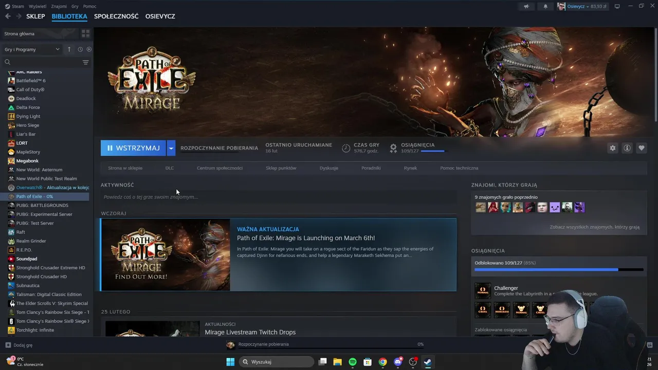Screen dimensions: 658x370
Task: Expand the Gry i Programy dropdown
Action: [x=32, y=49]
